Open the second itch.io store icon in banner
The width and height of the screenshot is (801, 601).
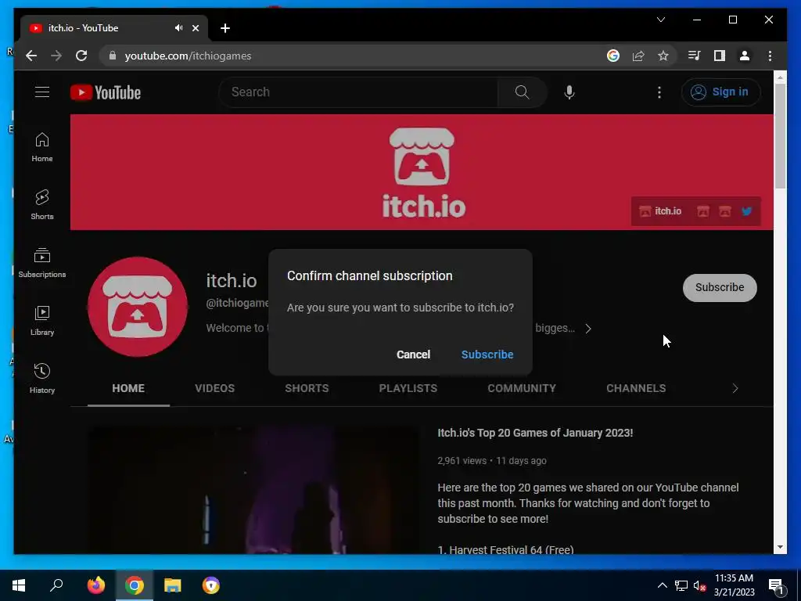[x=703, y=211]
